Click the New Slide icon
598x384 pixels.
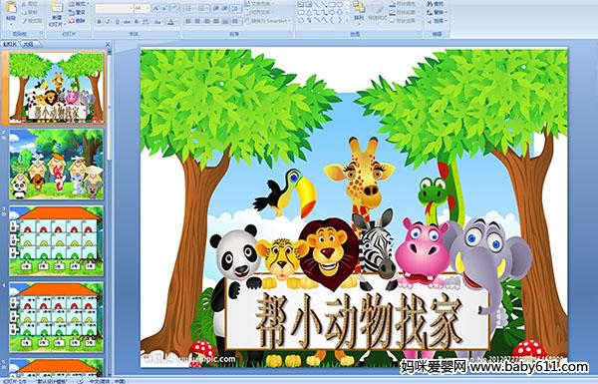coord(56,8)
